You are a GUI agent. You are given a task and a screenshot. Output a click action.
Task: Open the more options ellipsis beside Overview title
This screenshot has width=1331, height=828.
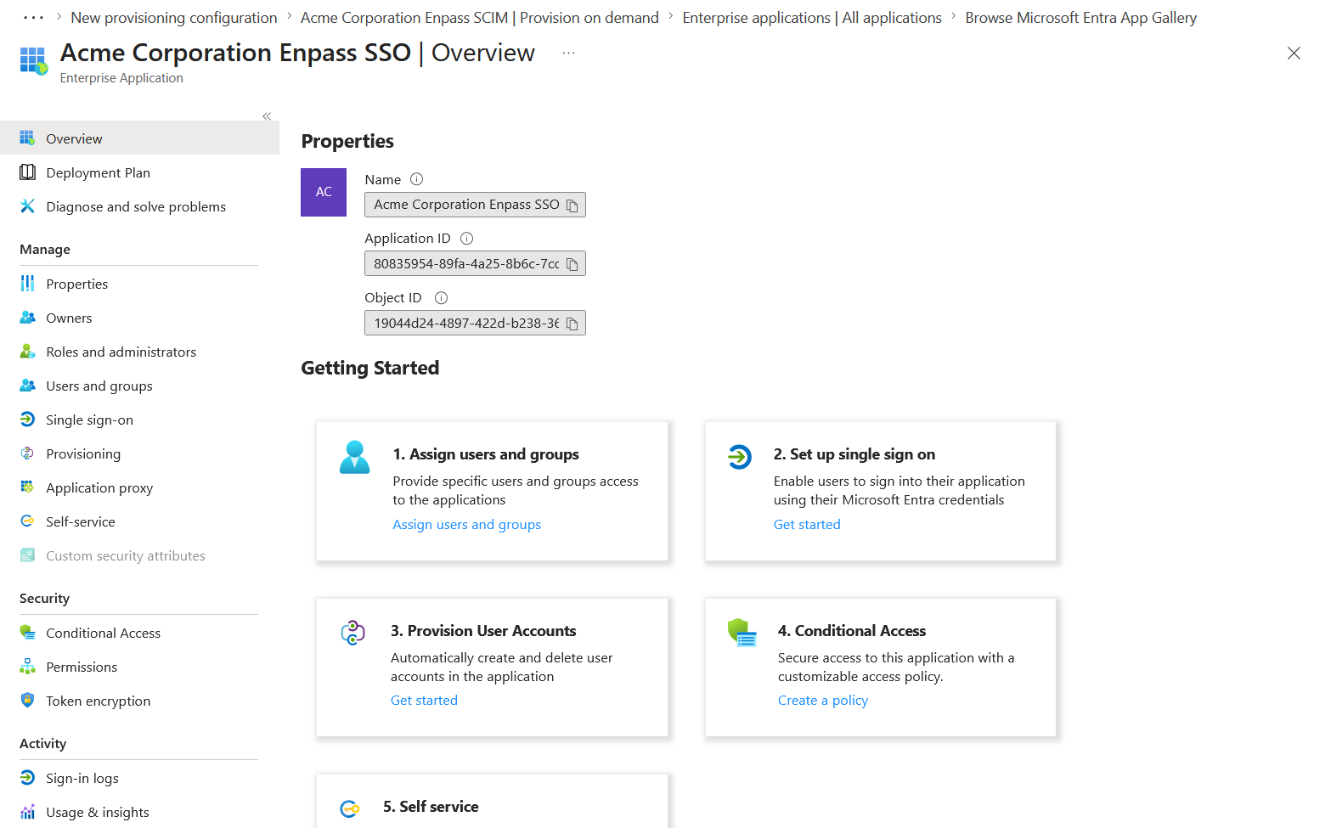click(x=569, y=53)
